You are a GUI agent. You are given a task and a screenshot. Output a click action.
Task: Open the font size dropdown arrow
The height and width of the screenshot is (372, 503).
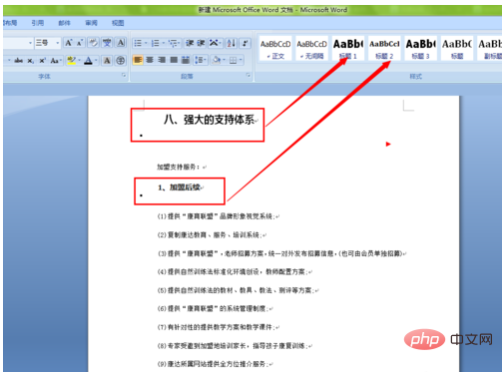(x=58, y=43)
